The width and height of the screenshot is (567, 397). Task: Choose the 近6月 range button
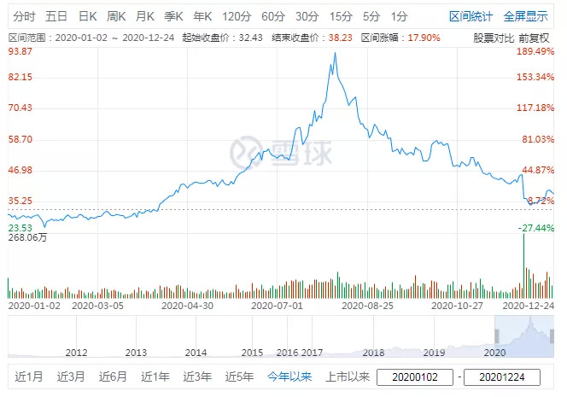[x=112, y=377]
